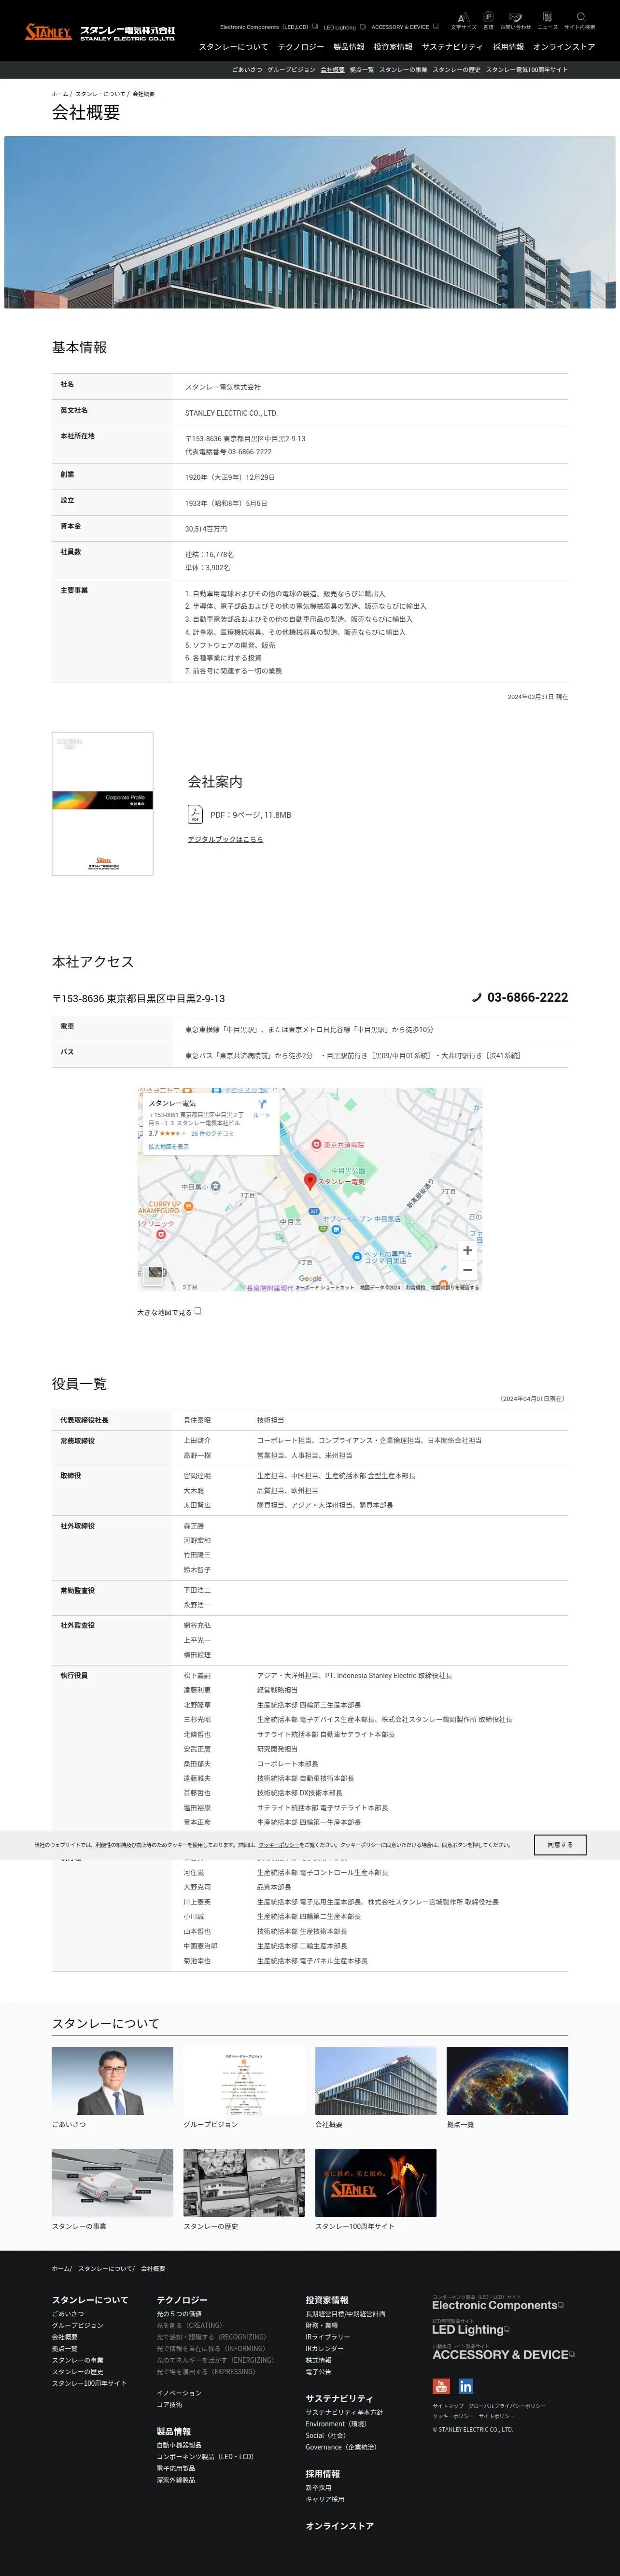Click the red スタンレー電気 map pin
Image resolution: width=620 pixels, height=2576 pixels.
(x=310, y=1182)
